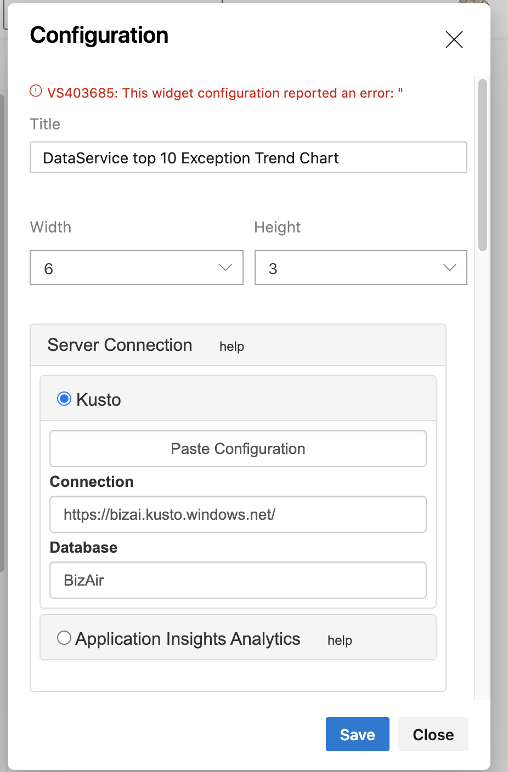Click the Width dropdown chevron icon
Viewport: 508px width, 772px height.
pos(225,268)
